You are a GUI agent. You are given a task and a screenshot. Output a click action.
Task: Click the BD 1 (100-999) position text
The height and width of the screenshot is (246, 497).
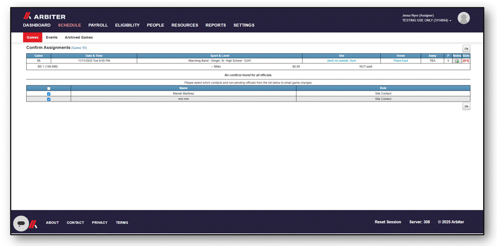(x=48, y=67)
